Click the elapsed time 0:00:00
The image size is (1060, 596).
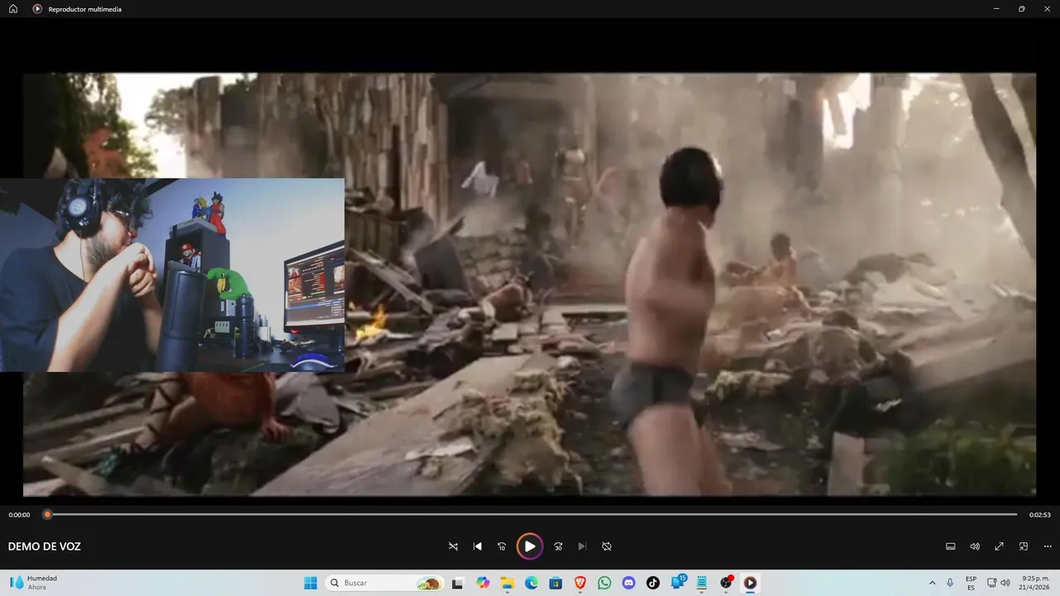[19, 515]
